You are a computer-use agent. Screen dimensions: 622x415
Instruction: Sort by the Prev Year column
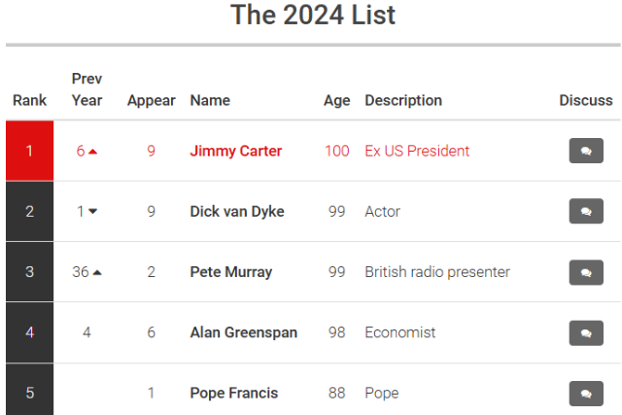(x=86, y=89)
